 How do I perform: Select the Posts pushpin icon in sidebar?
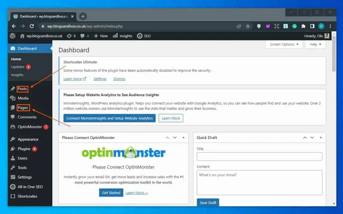(x=13, y=89)
